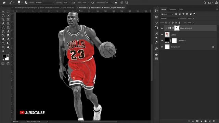Hide the Color Fill 1 layer
The width and height of the screenshot is (219, 123).
pos(162,41)
